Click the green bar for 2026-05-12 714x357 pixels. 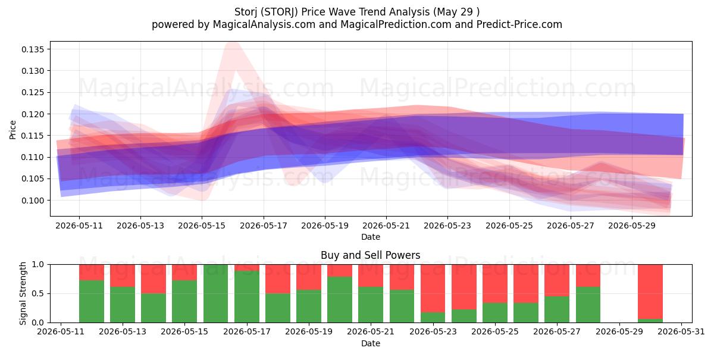pos(92,301)
